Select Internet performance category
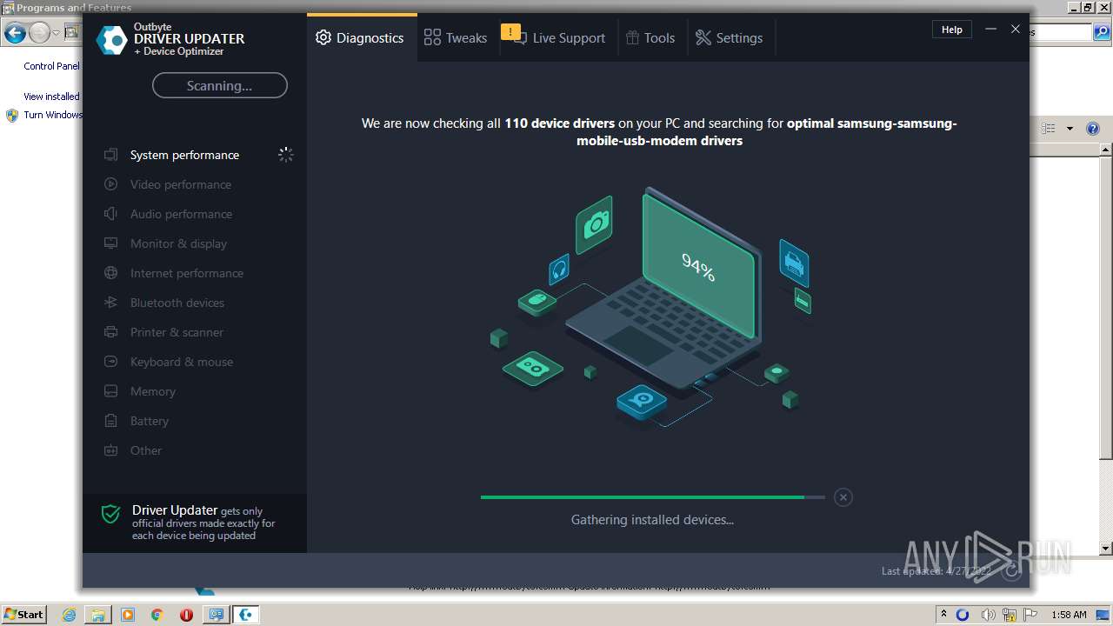1113x626 pixels. [x=186, y=273]
